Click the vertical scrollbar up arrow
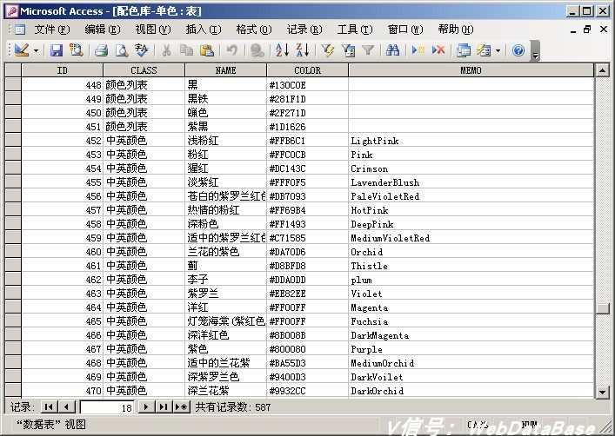The width and height of the screenshot is (615, 436). (x=602, y=70)
